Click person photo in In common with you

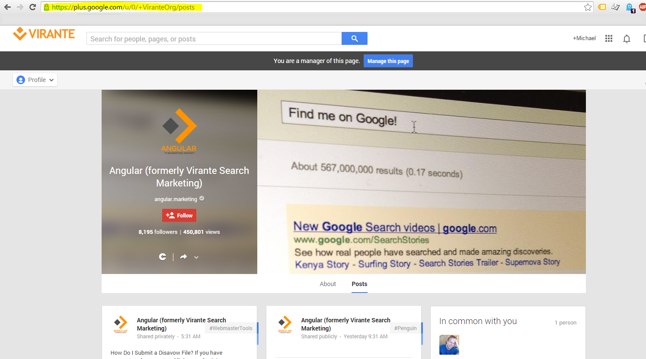[449, 345]
